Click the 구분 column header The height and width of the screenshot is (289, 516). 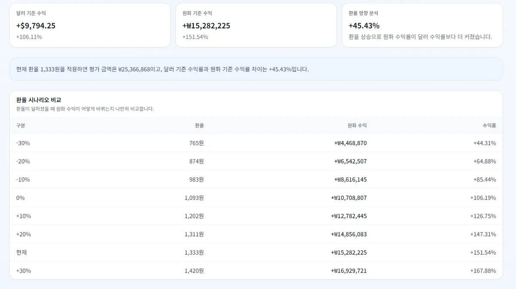pos(21,125)
